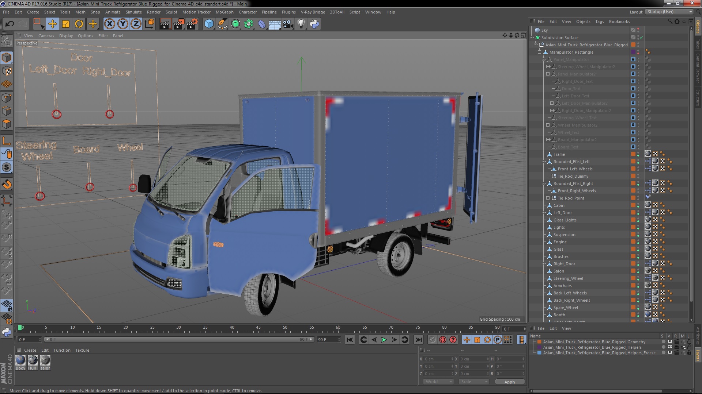702x394 pixels.
Task: Open the World coordinate dropdown
Action: [438, 382]
